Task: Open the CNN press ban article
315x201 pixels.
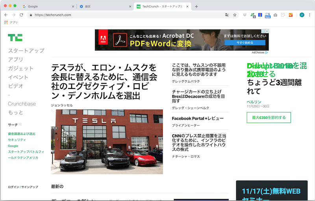Action: (199, 143)
